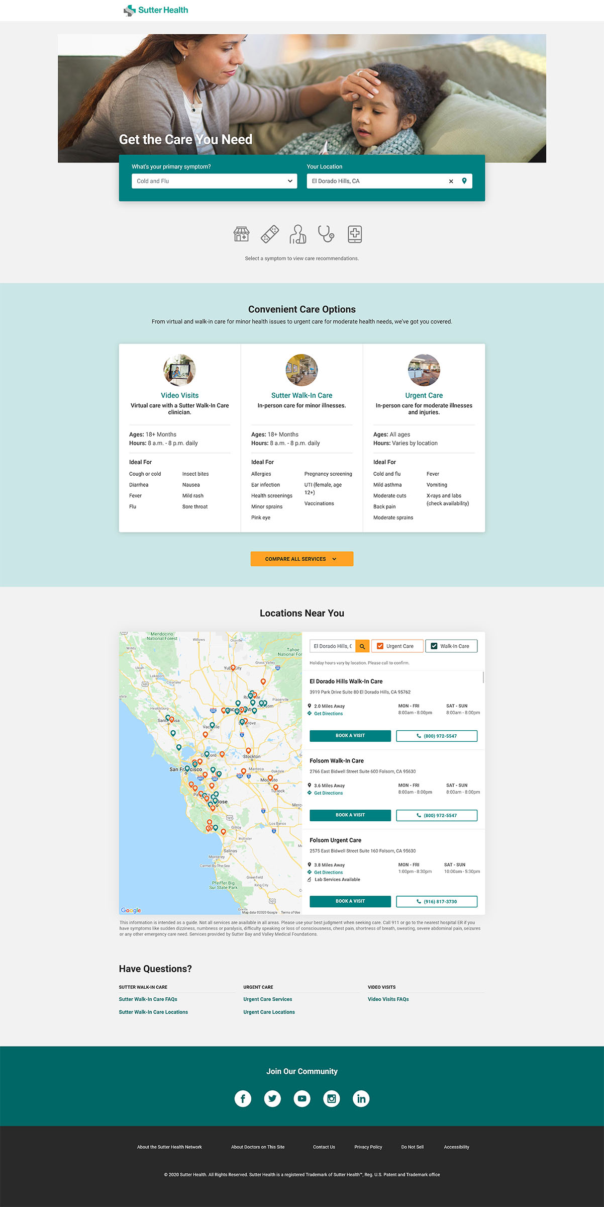Click Lab Services Available text

click(337, 880)
